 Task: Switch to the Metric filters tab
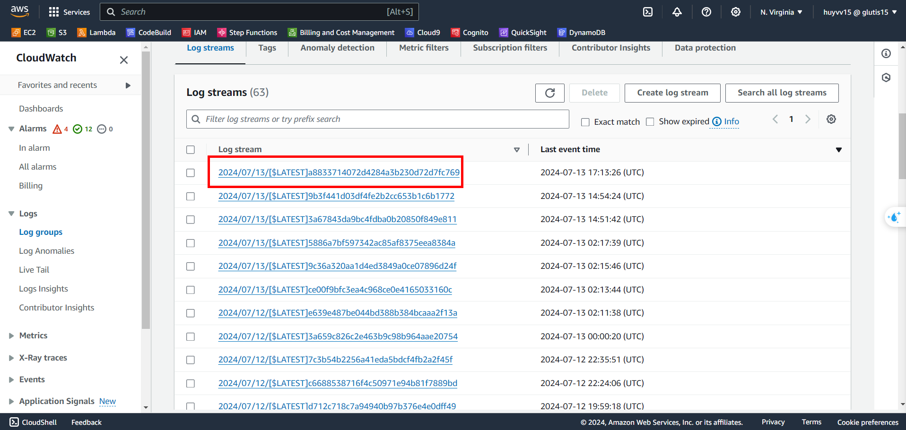(x=424, y=48)
